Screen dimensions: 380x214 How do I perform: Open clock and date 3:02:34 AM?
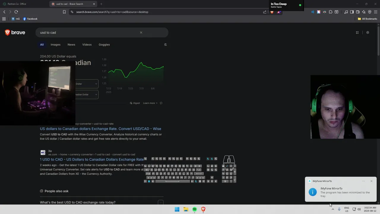pos(370,209)
